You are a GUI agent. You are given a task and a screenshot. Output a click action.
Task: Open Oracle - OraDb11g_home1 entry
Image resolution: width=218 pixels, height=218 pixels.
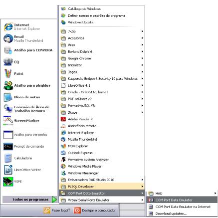click(102, 92)
